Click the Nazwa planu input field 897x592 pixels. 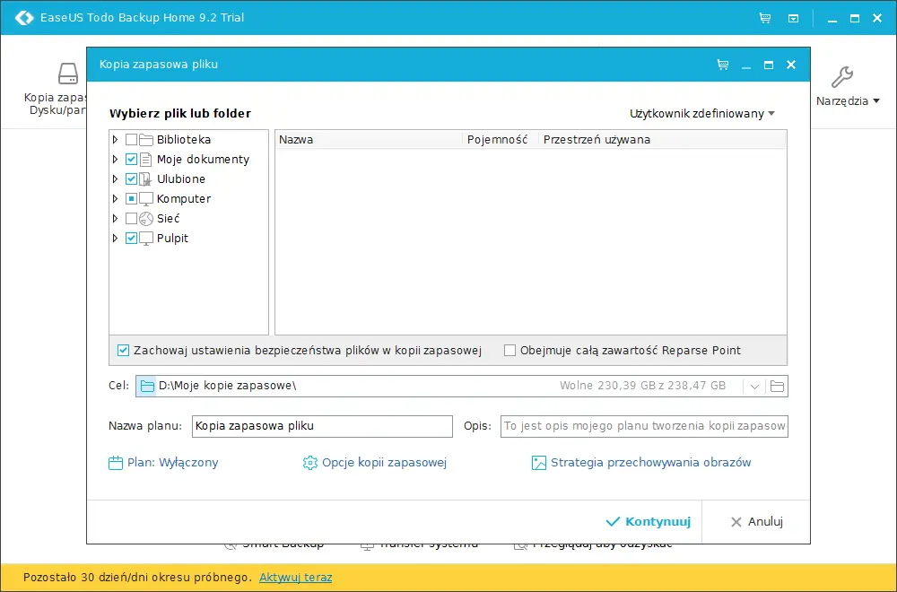tap(322, 426)
